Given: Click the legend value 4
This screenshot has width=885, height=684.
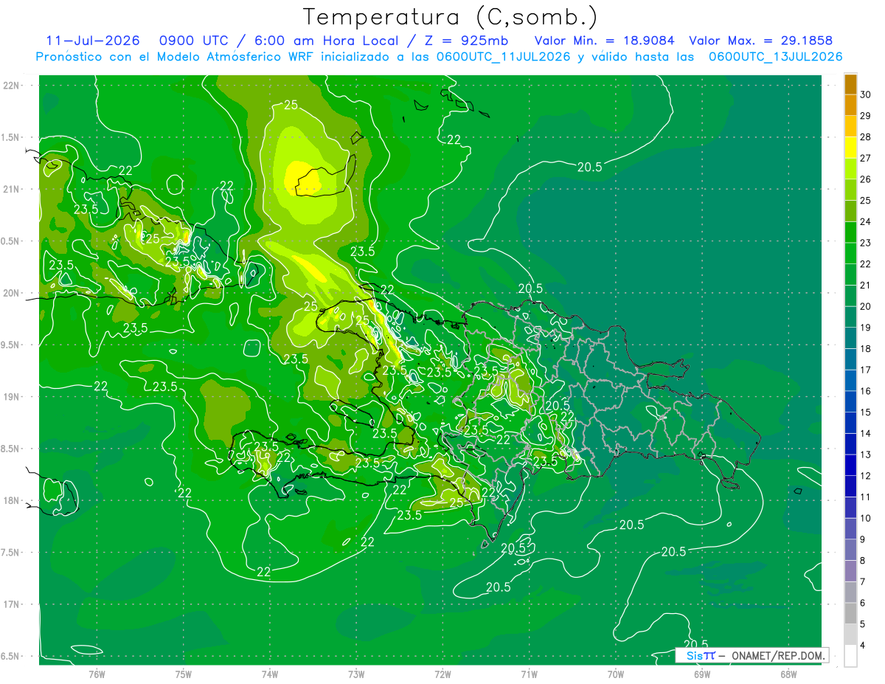Looking at the screenshot, I should 864,646.
